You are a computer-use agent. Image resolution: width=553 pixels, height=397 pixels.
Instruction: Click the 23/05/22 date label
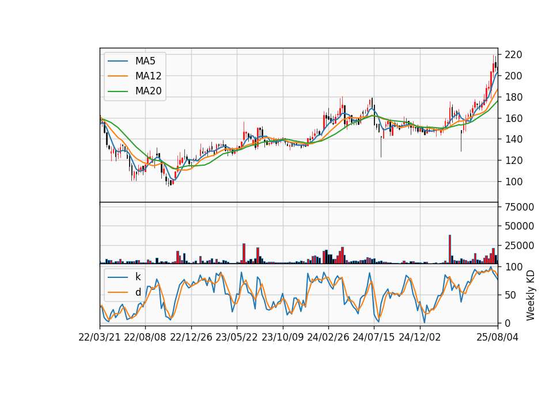[x=237, y=337]
